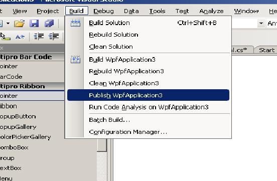This screenshot has width=277, height=181.
Task: Open the Analyze menu
Action: point(211,11)
